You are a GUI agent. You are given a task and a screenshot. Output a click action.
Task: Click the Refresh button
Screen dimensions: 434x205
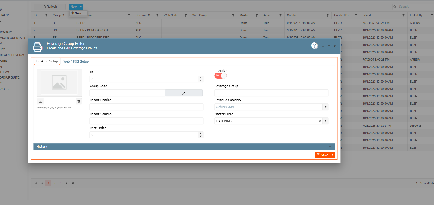coord(50,7)
